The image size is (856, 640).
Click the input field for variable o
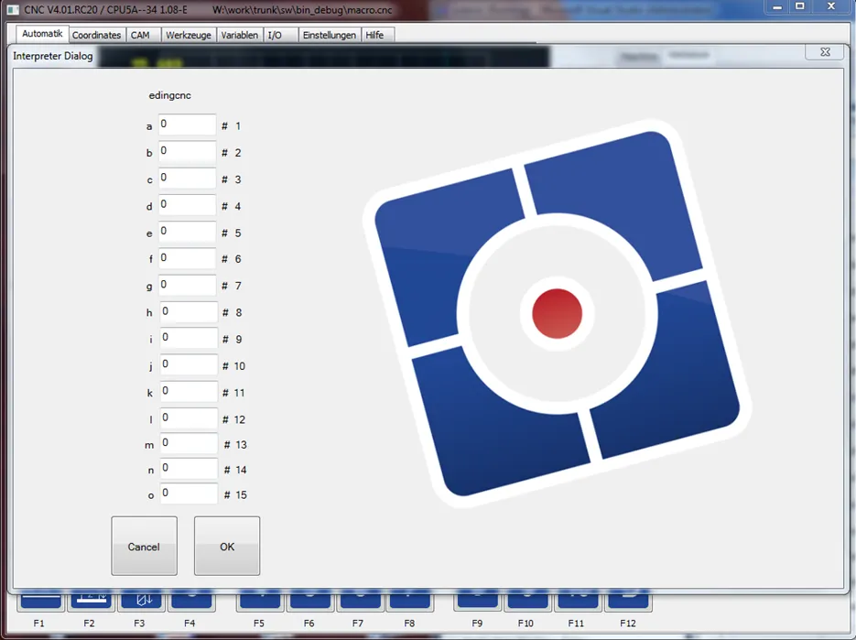[189, 494]
